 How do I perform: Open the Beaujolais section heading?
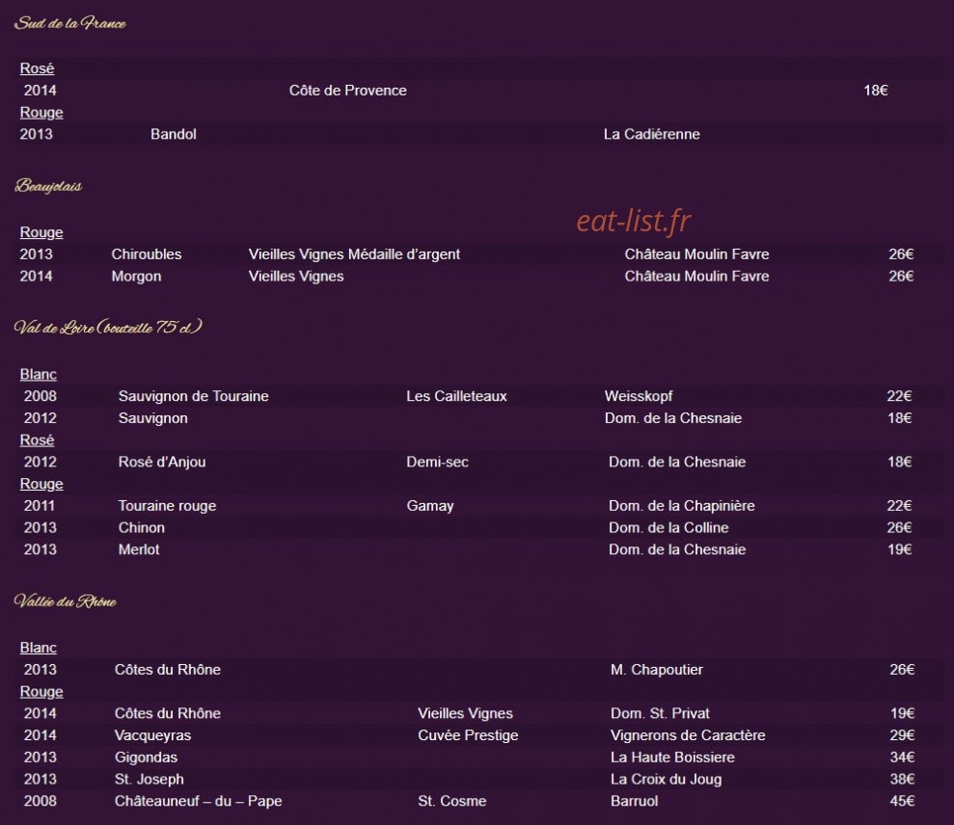(48, 185)
